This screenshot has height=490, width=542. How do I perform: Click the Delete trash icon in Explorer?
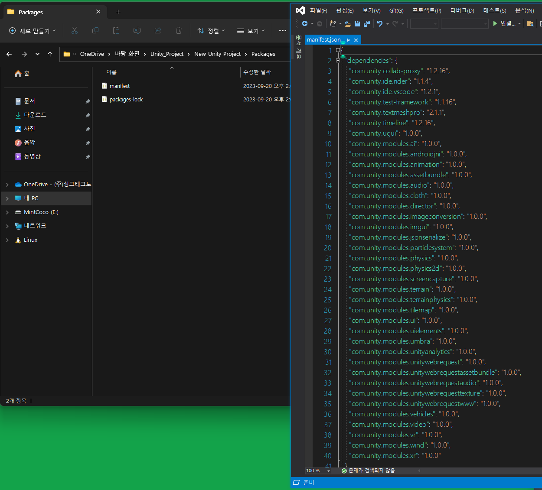(179, 30)
